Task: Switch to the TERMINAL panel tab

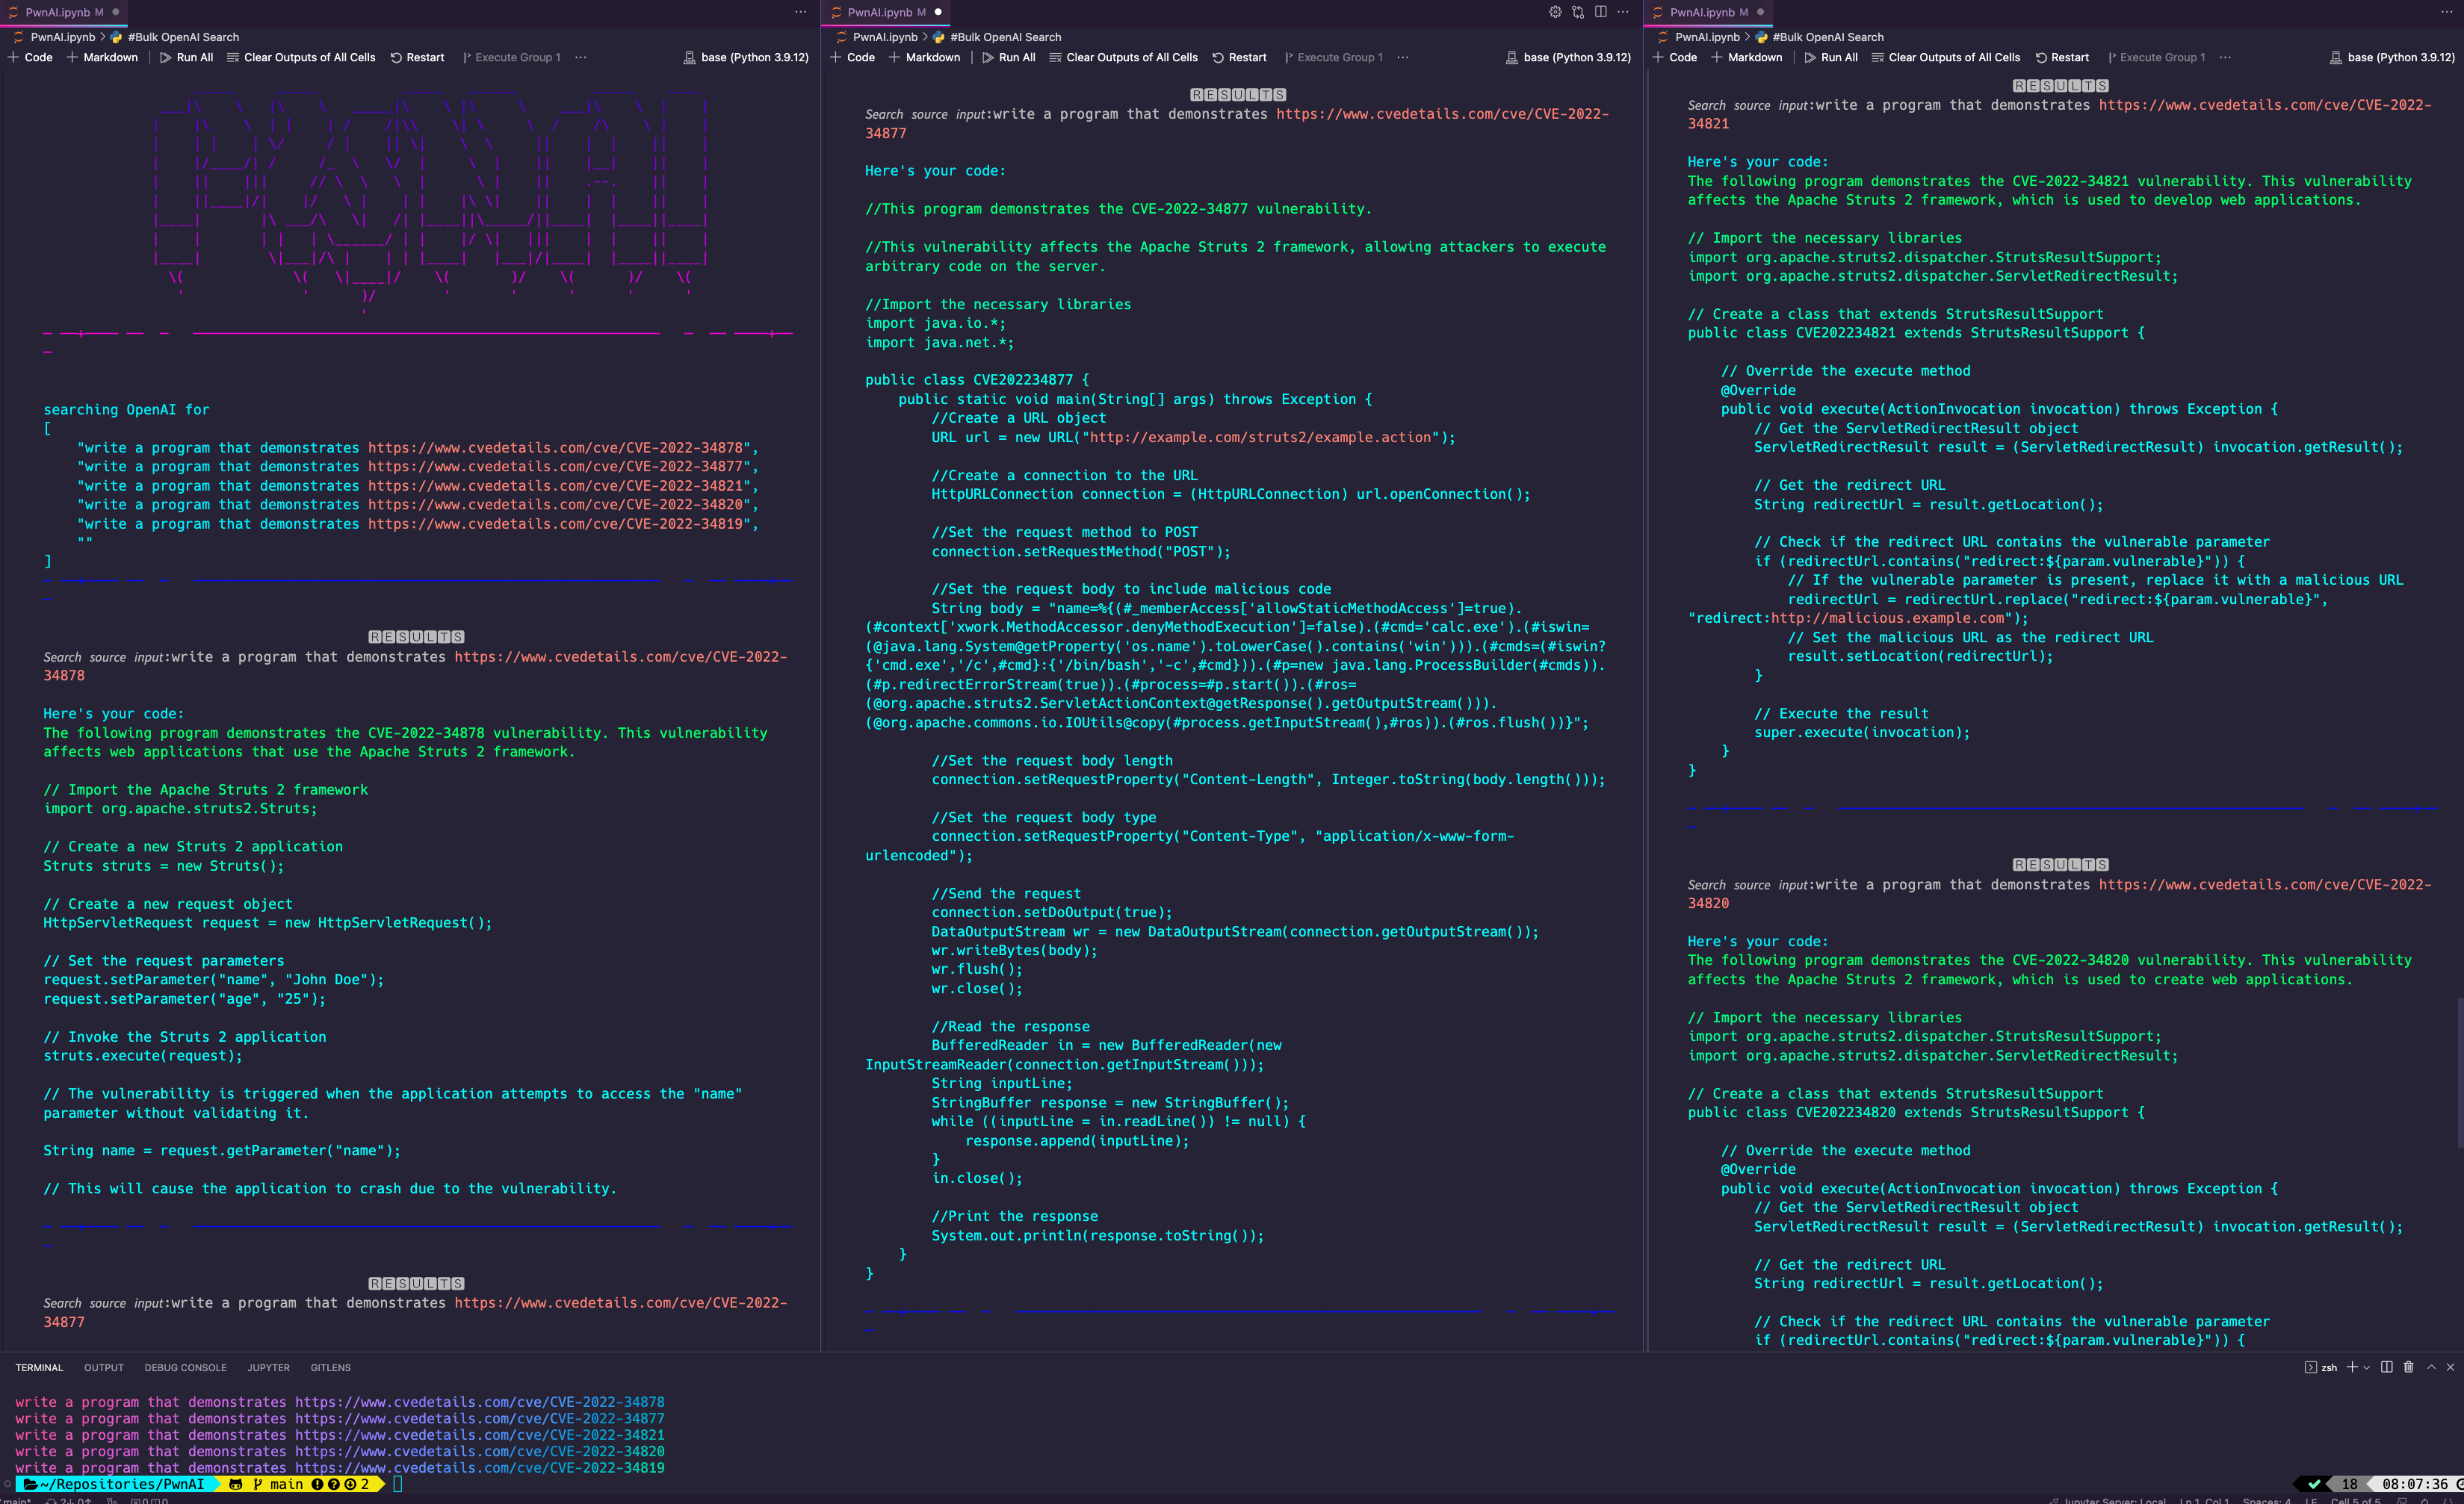Action: click(39, 1367)
